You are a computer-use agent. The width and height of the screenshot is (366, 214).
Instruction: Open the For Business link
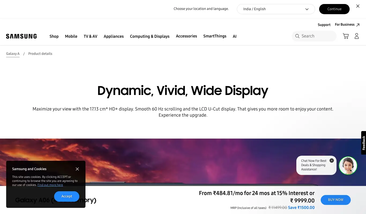pos(347,25)
